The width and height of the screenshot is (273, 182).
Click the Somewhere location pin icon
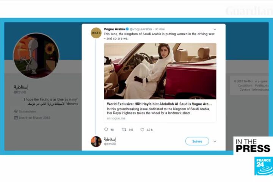[16, 111]
